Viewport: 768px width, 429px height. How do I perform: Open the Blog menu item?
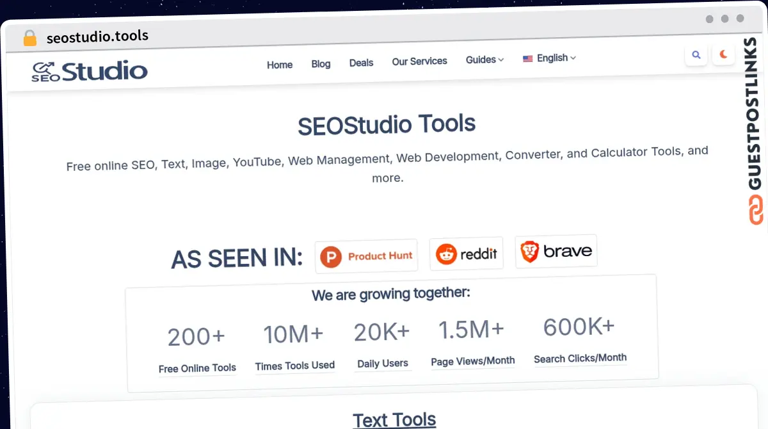pos(321,63)
